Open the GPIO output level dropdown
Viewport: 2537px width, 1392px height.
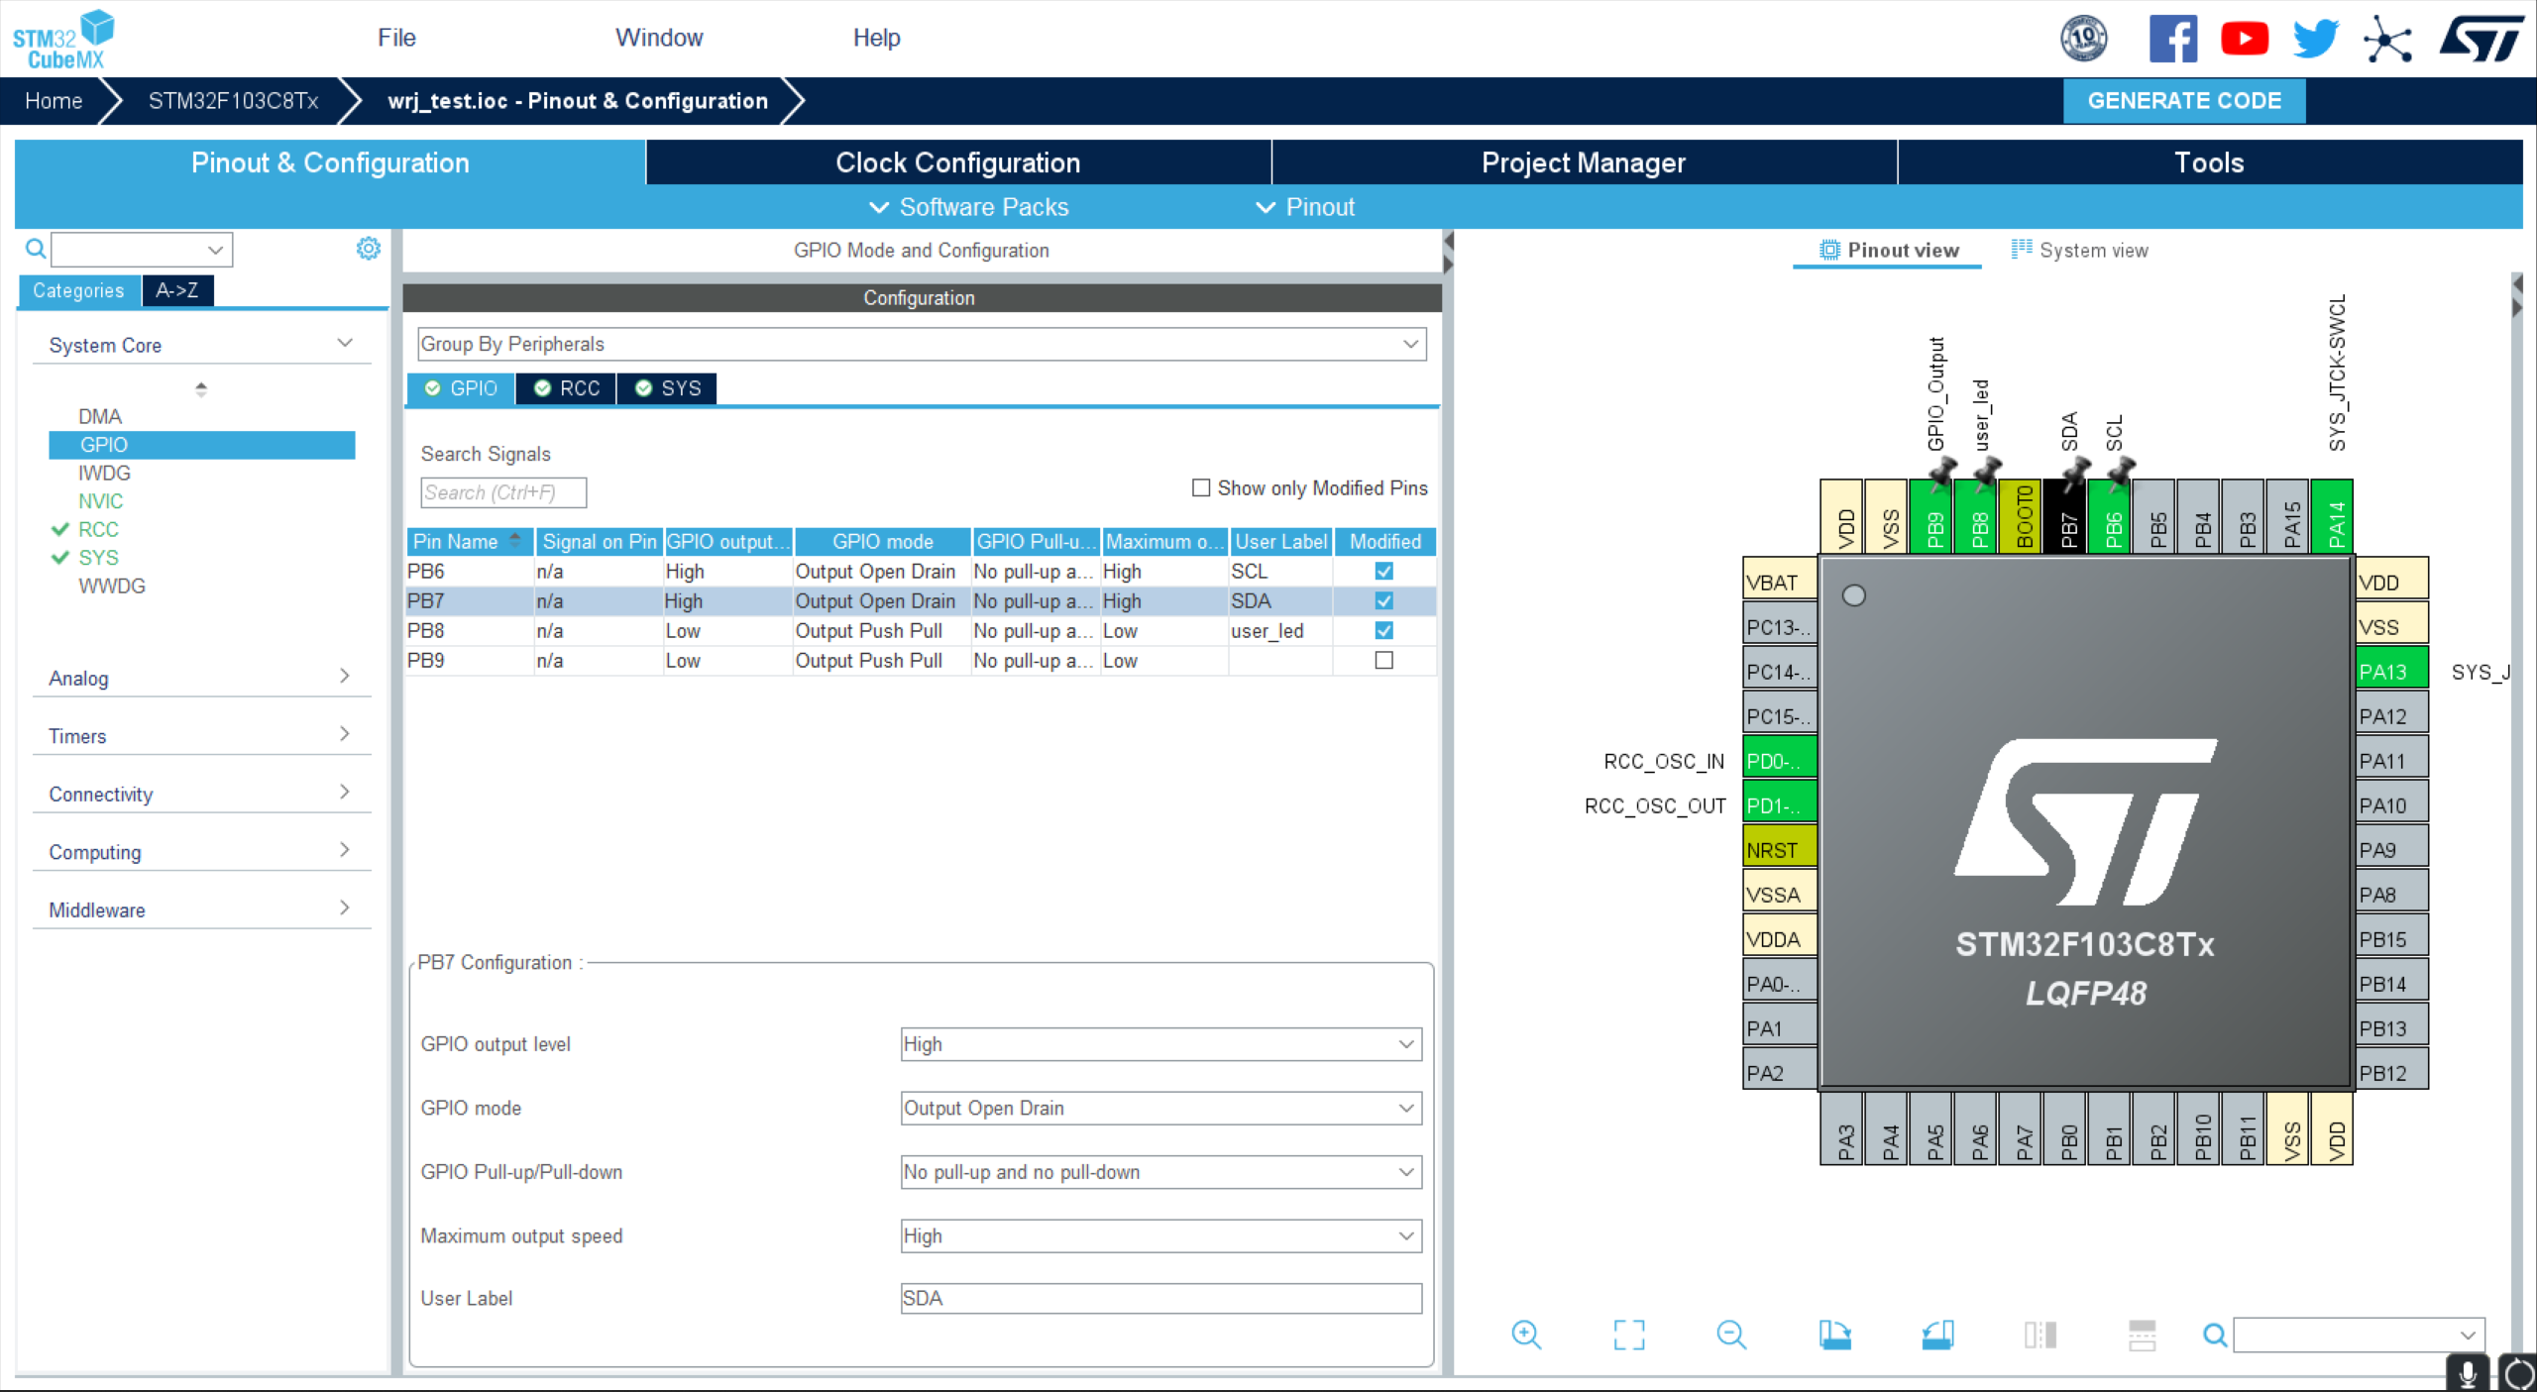(1161, 1043)
